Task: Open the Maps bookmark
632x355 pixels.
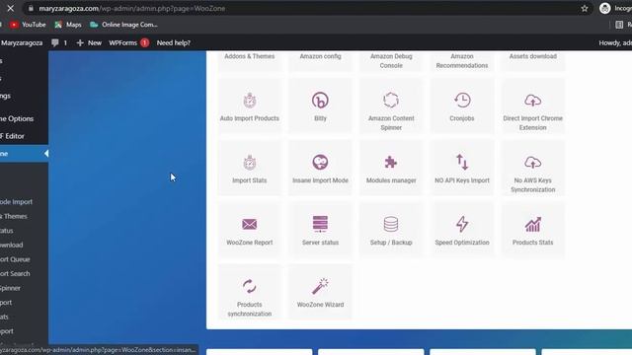Action: (68, 25)
